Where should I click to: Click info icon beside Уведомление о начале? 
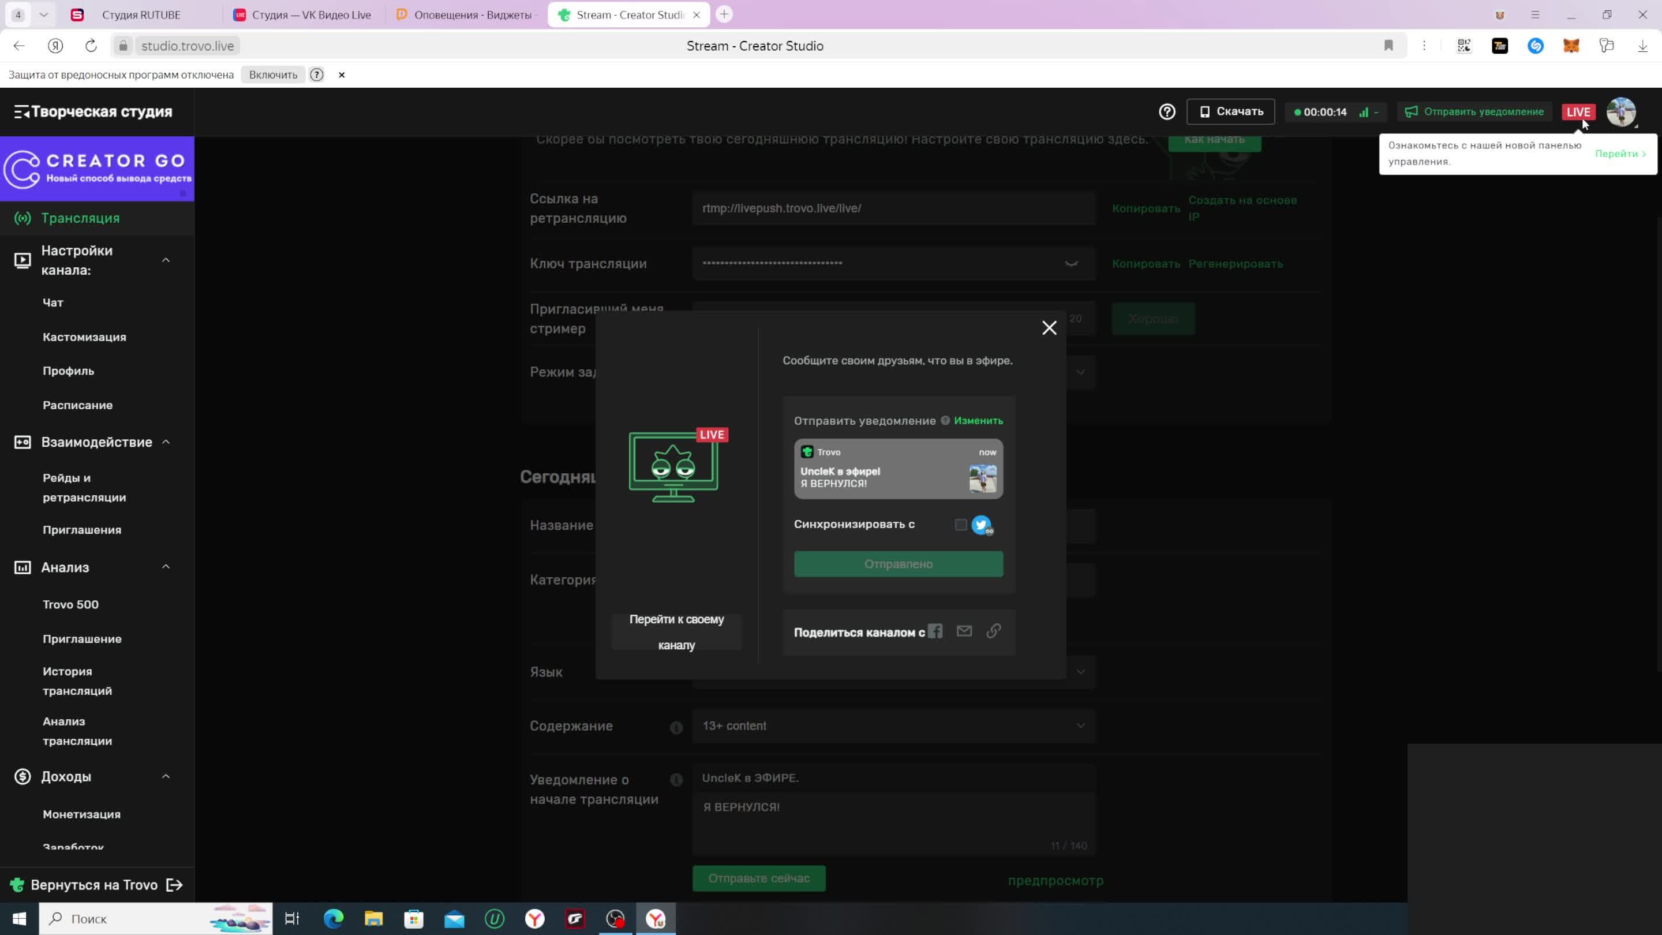(x=676, y=780)
